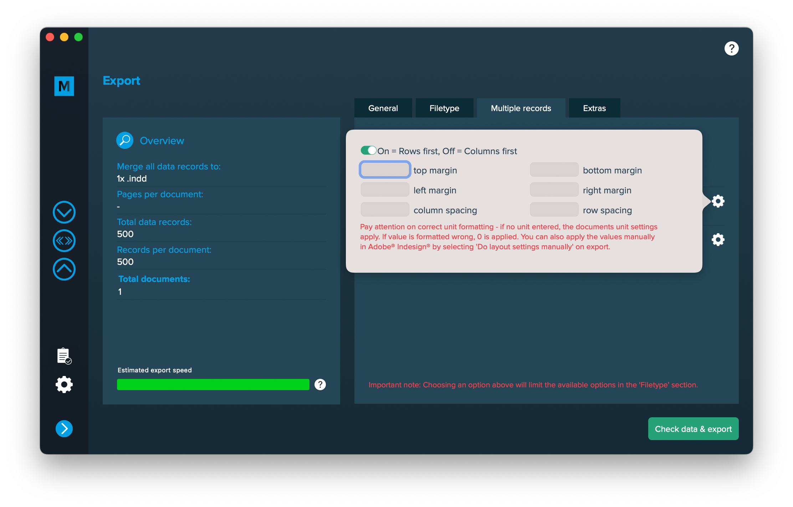Open help question mark at top right
Screen dimensions: 793x507
point(731,48)
